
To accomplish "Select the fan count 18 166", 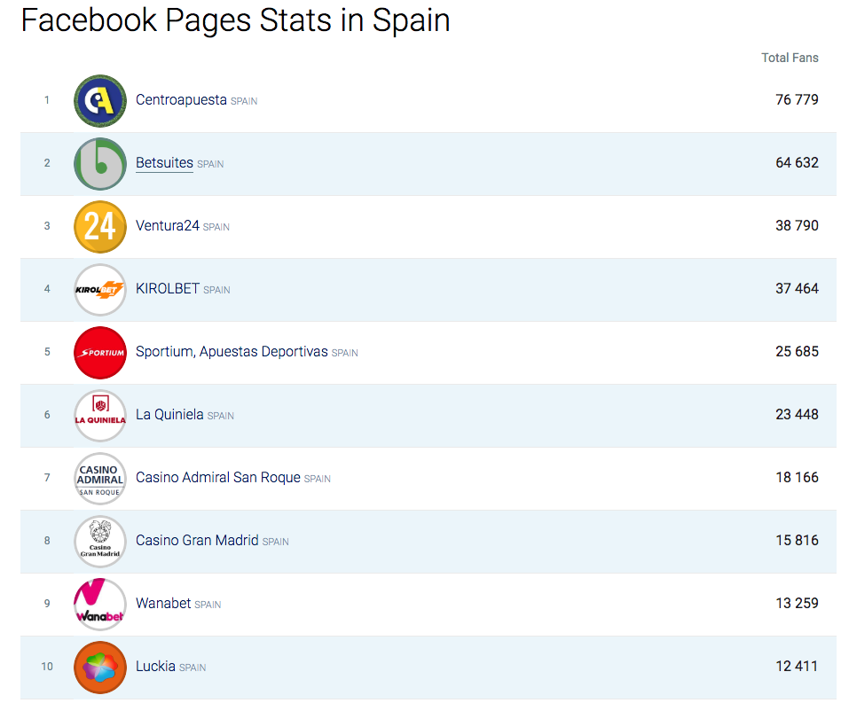I will (797, 478).
